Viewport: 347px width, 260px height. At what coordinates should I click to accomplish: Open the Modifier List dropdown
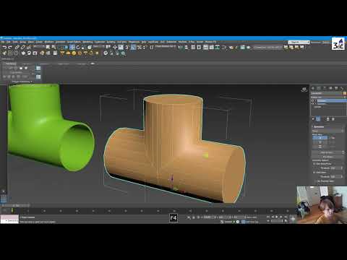click(329, 97)
